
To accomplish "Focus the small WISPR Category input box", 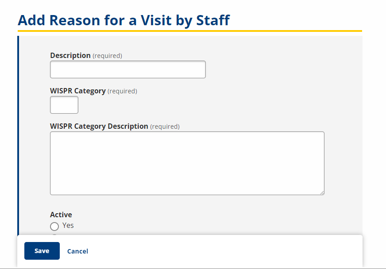I will (x=64, y=105).
